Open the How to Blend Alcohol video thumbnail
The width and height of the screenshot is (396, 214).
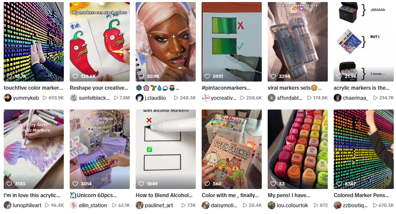point(166,149)
